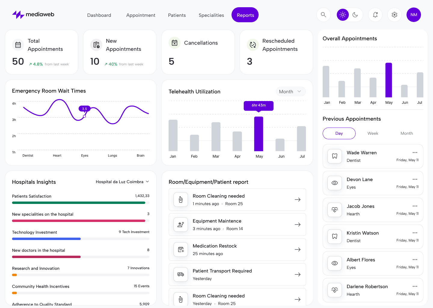Click the Cancellations calendar icon
This screenshot has height=308, width=433.
pos(174,43)
